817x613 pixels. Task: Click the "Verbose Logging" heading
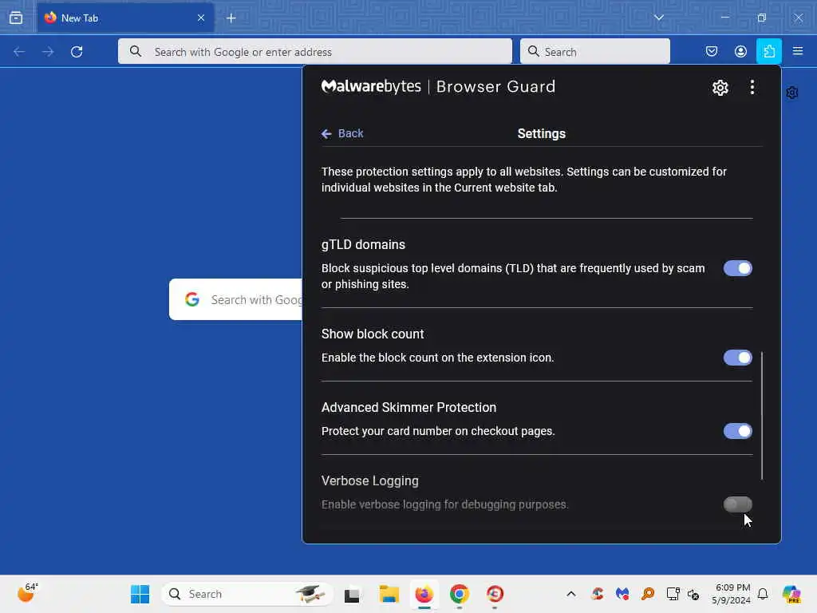370,481
